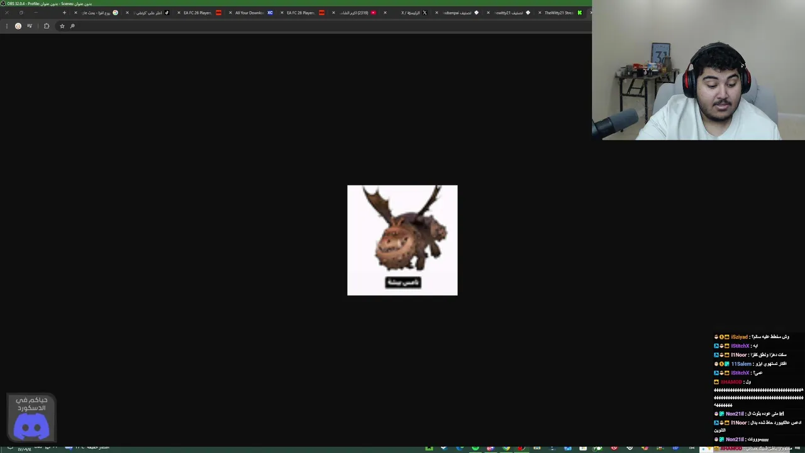Minimize the Chrome browser window
805x453 pixels.
36,13
